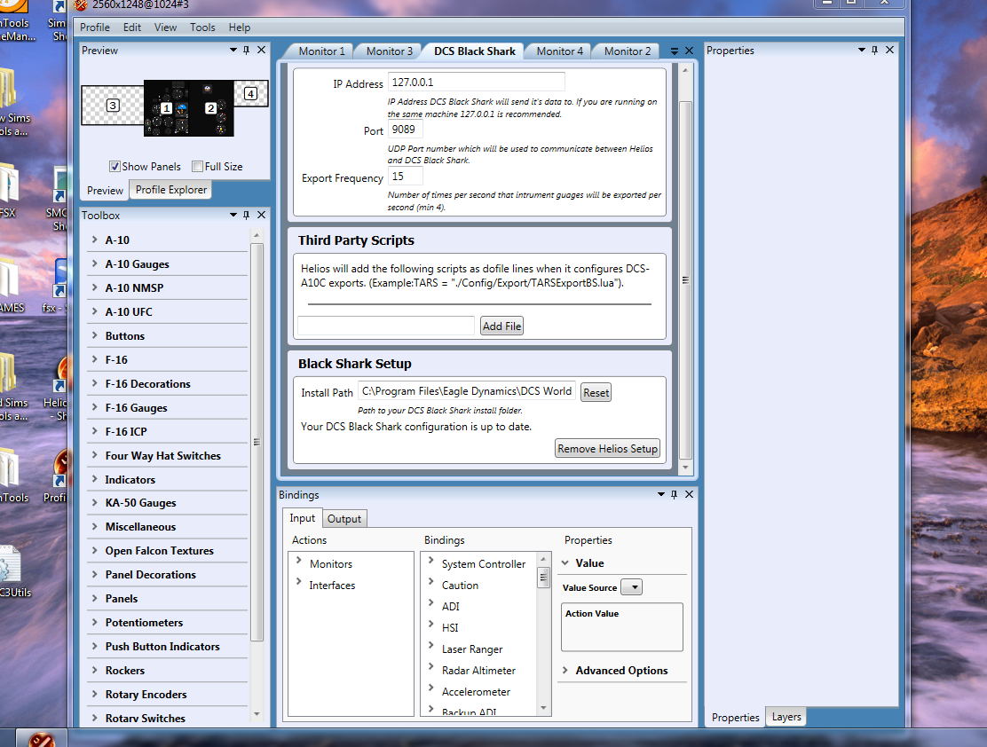Open the Tools menu

click(202, 28)
